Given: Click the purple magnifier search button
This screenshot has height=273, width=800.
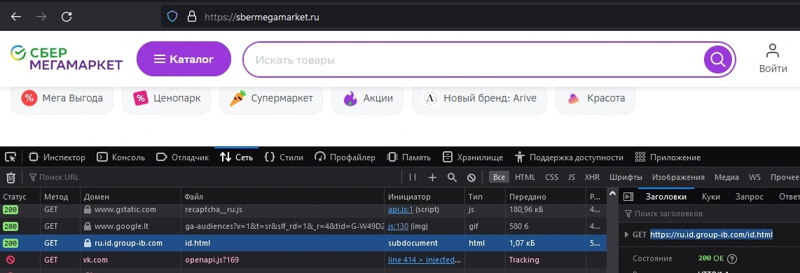Looking at the screenshot, I should 718,59.
